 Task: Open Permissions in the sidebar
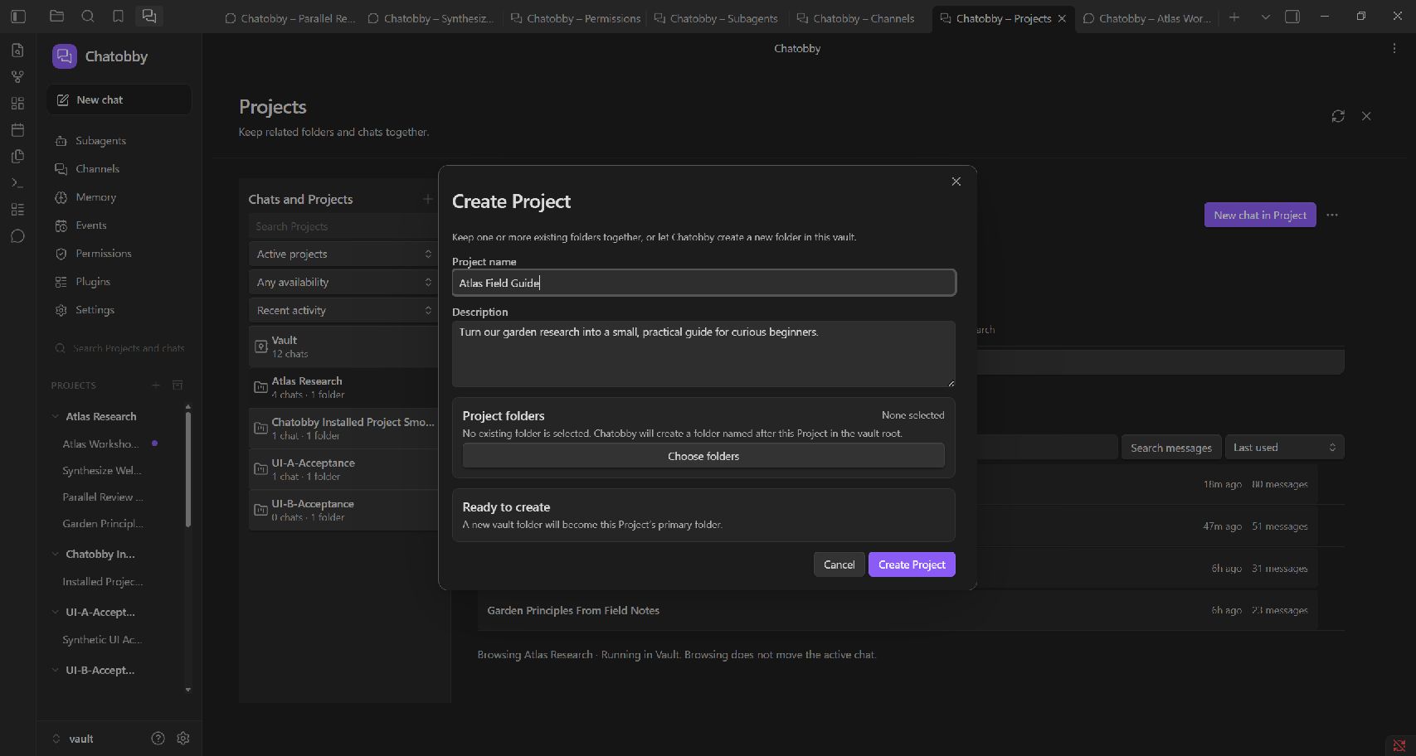pos(119,254)
